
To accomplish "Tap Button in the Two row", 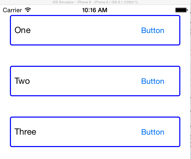I will (x=153, y=81).
